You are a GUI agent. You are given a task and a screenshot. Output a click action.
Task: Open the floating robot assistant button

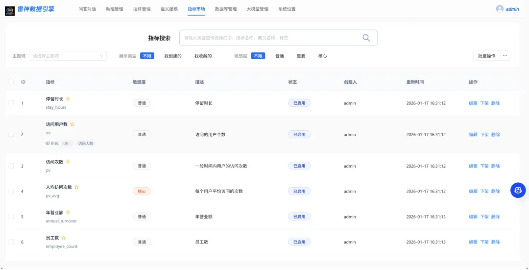coord(518,190)
